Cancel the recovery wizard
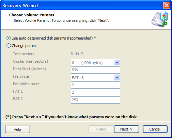This screenshot has width=172, height=138. click(155, 129)
